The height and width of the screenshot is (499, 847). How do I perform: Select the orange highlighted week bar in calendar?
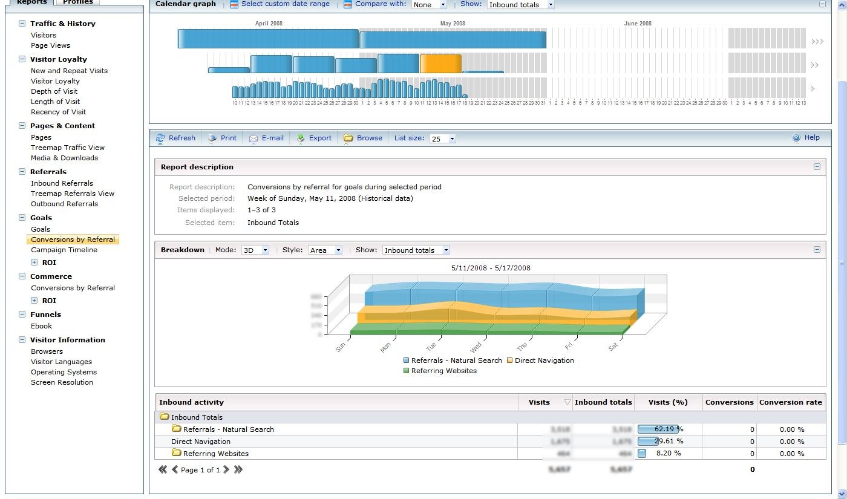pos(440,64)
